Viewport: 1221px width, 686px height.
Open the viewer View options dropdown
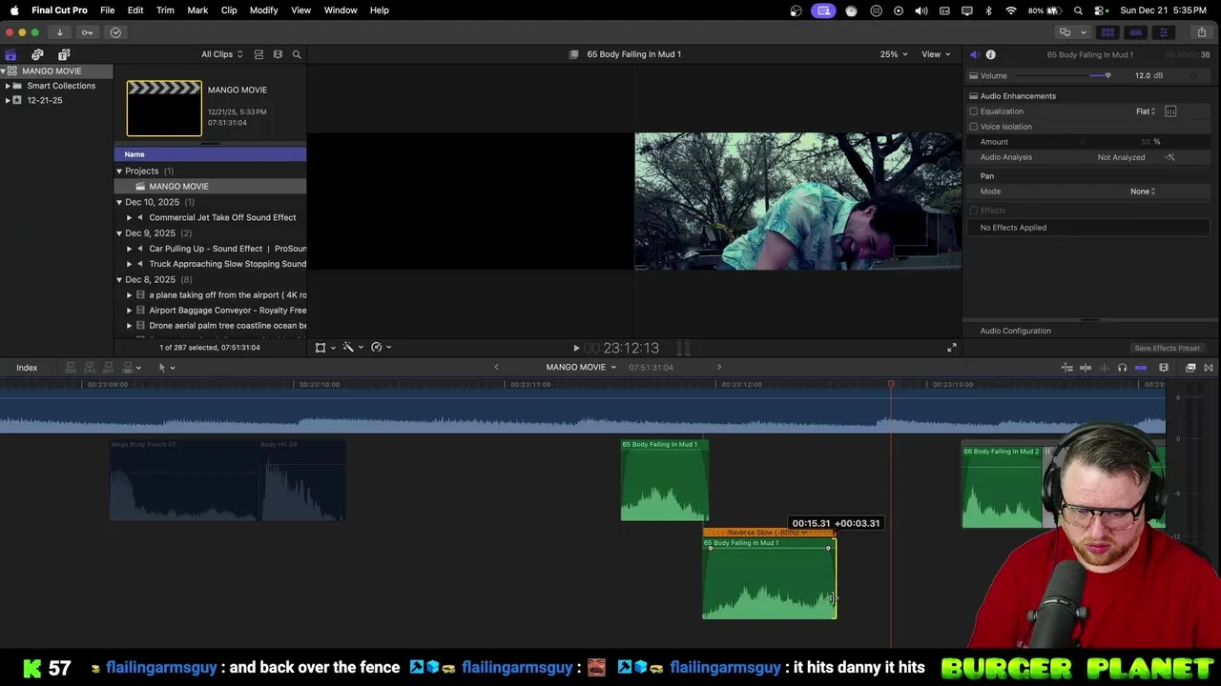point(935,55)
